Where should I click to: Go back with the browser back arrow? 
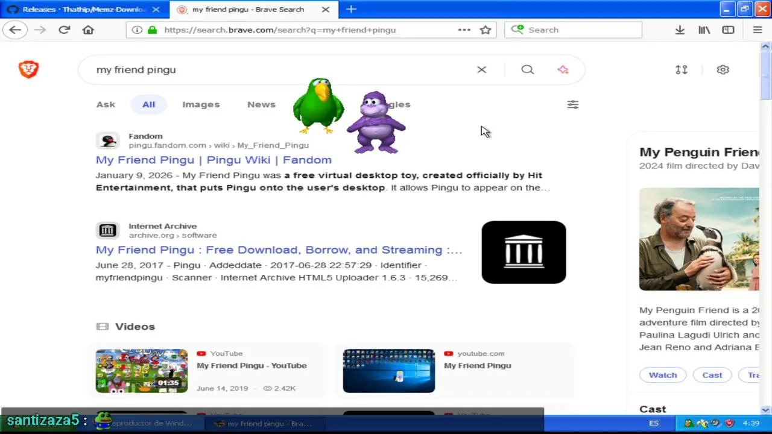pyautogui.click(x=15, y=30)
